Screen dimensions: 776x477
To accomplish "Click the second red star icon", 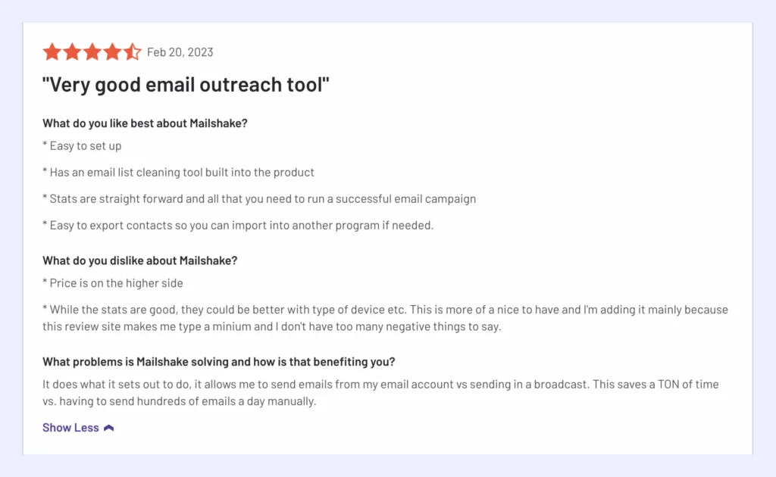I will click(x=72, y=51).
